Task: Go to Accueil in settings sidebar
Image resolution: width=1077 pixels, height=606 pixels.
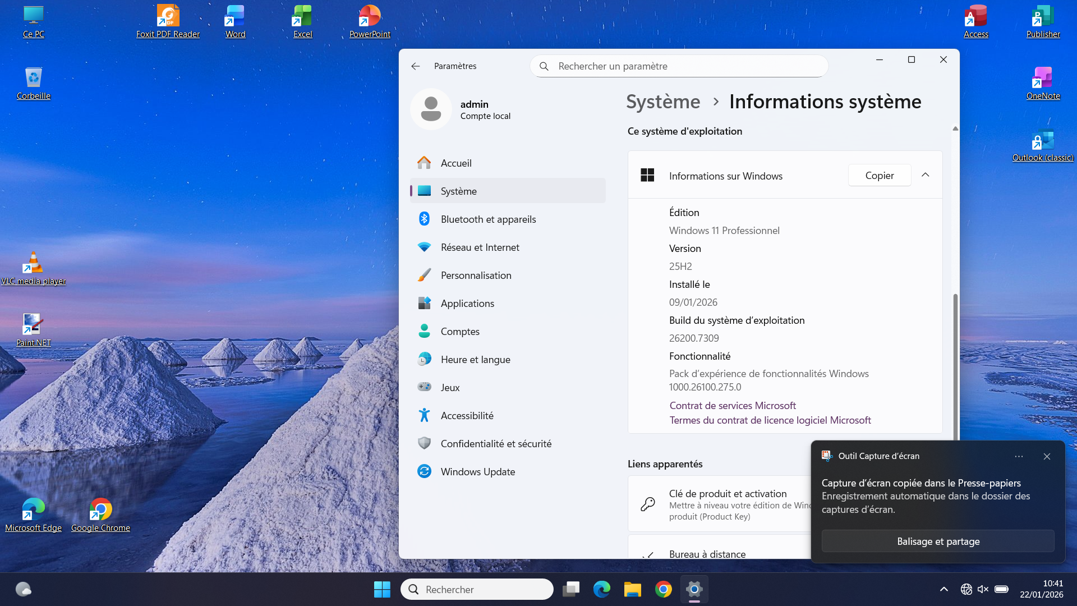Action: coord(508,163)
